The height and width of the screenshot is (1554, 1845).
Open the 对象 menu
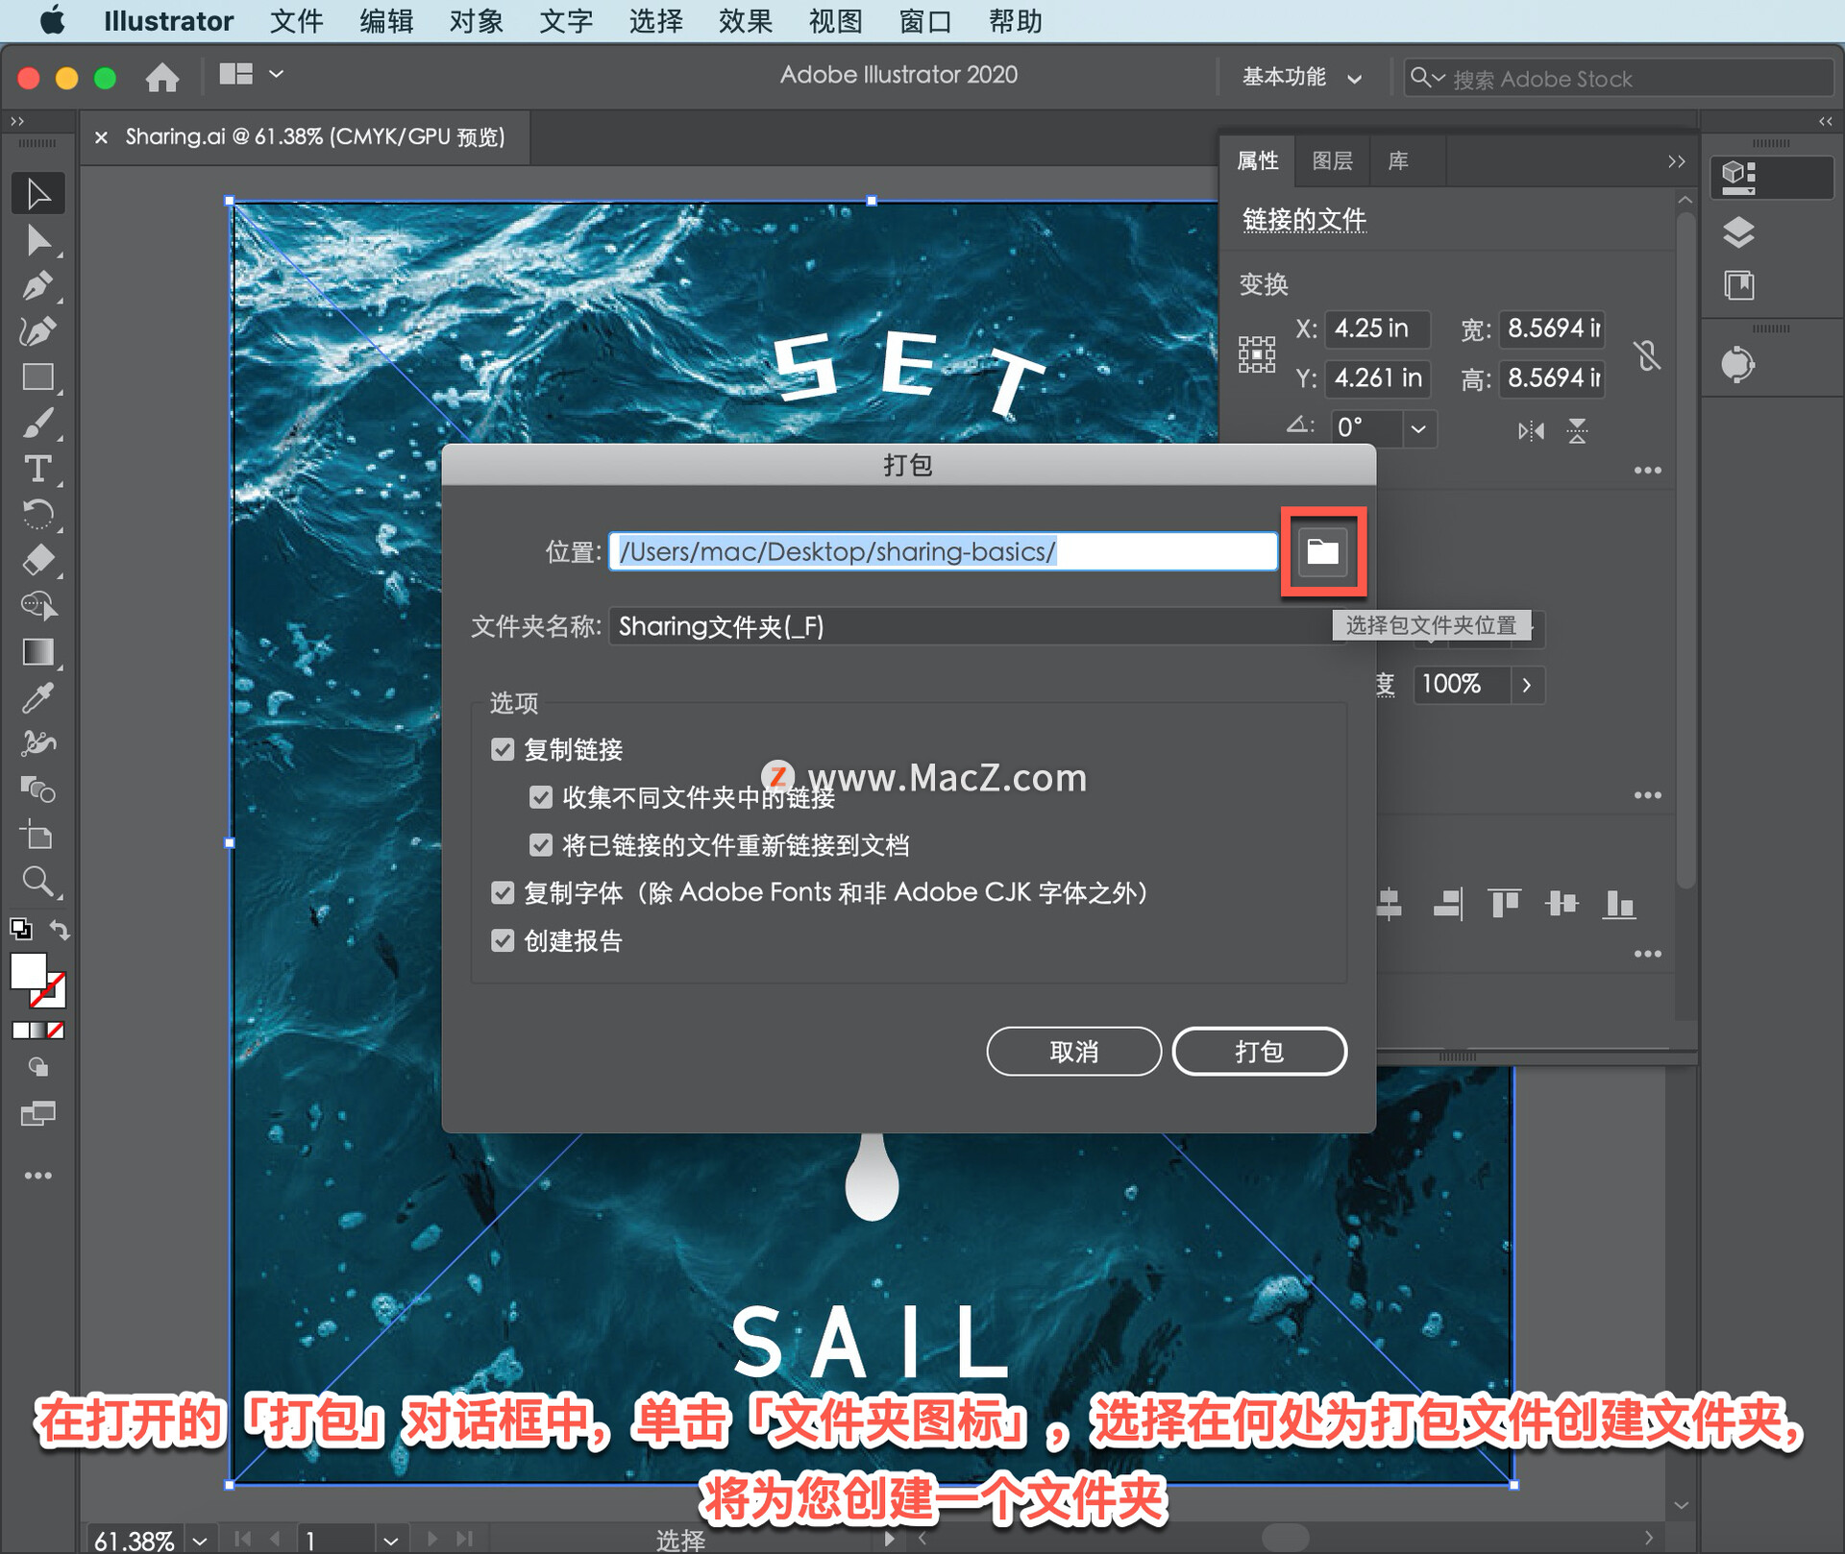click(x=476, y=21)
